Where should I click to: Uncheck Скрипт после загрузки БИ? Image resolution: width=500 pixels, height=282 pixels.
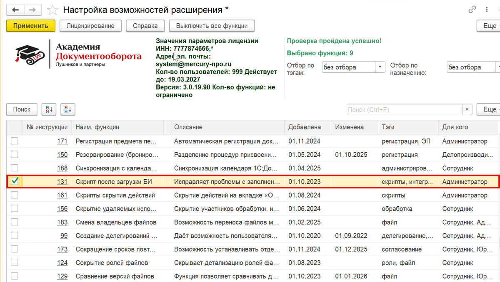pyautogui.click(x=15, y=181)
